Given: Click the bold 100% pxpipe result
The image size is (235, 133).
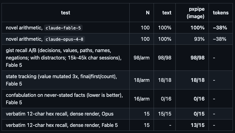Looking at the screenshot, I should click(x=198, y=28).
